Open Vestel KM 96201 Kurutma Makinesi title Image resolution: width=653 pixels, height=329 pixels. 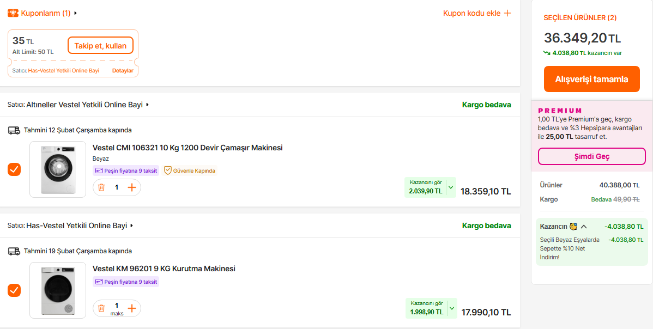(164, 269)
